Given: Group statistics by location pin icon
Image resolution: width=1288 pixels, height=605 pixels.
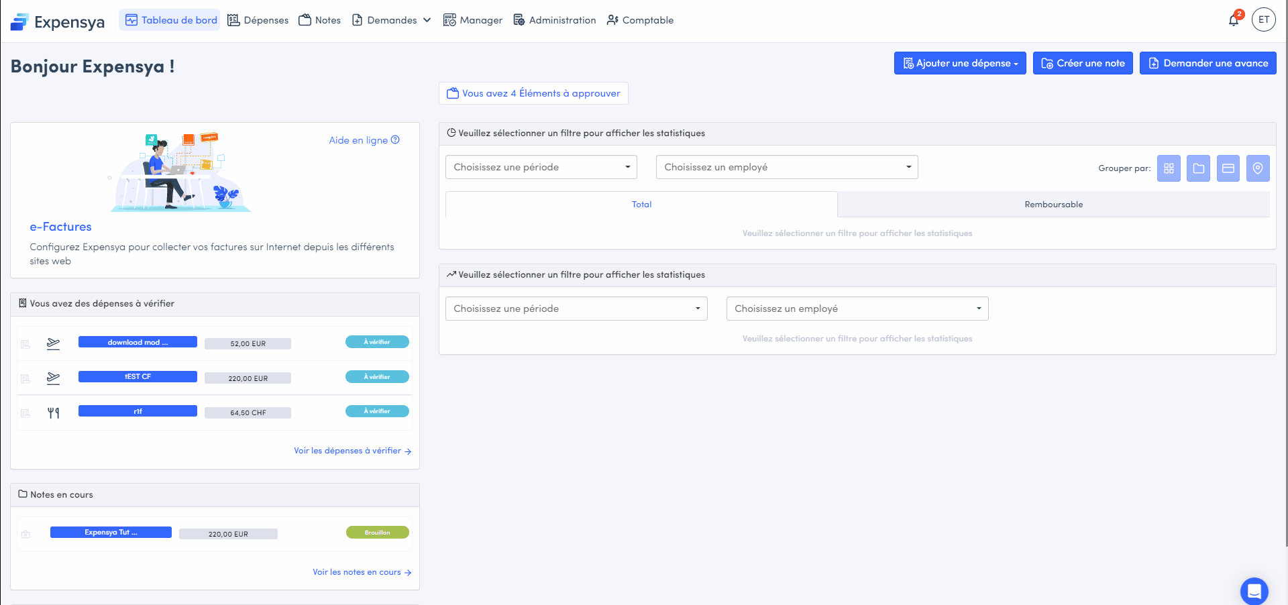Looking at the screenshot, I should point(1258,168).
